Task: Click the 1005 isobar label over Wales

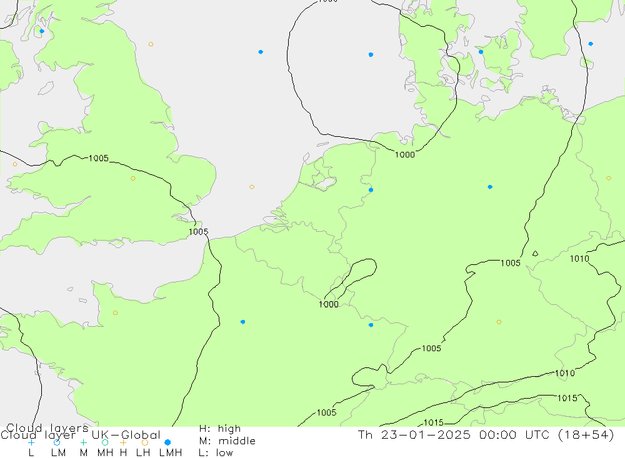Action: tap(99, 158)
